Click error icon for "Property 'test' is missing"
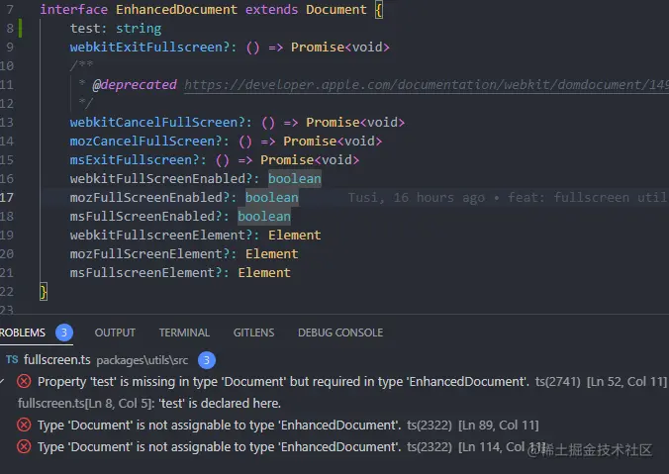 coord(24,381)
